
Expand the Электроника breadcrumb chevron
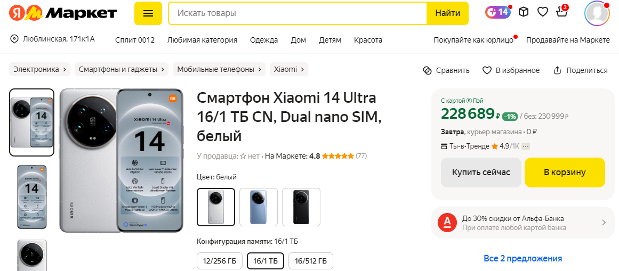(x=63, y=69)
